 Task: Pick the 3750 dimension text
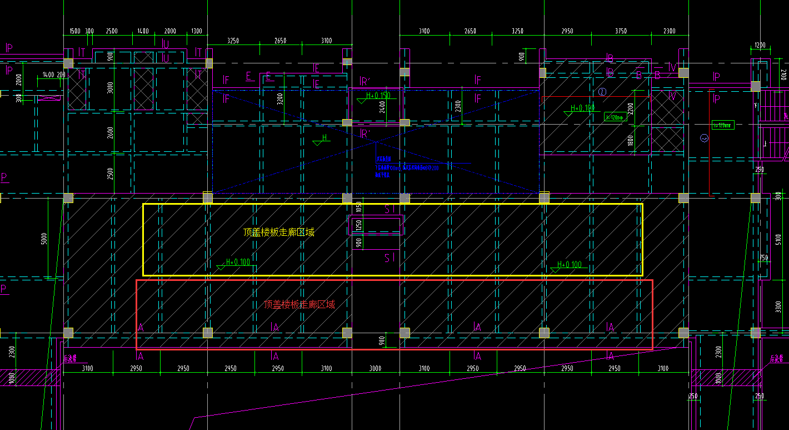tap(621, 32)
